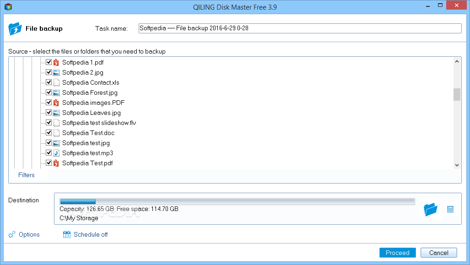Uncheck Softpedia Contact.xls checkbox
Screen dimensions: 470x265
[x=49, y=82]
